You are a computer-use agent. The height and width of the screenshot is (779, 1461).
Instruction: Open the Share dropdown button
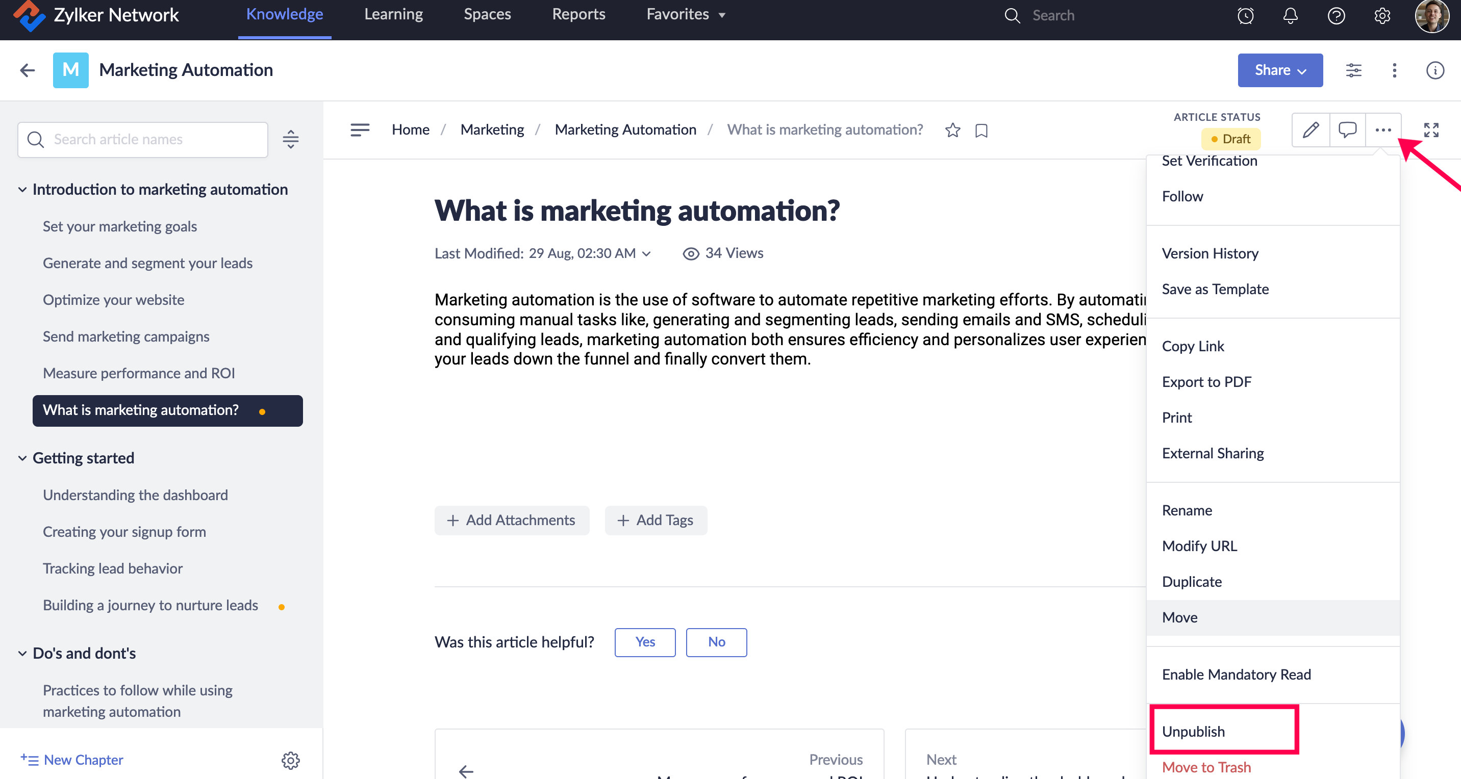click(1280, 70)
